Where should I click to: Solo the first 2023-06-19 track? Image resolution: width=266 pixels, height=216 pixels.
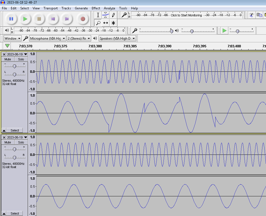(x=21, y=59)
